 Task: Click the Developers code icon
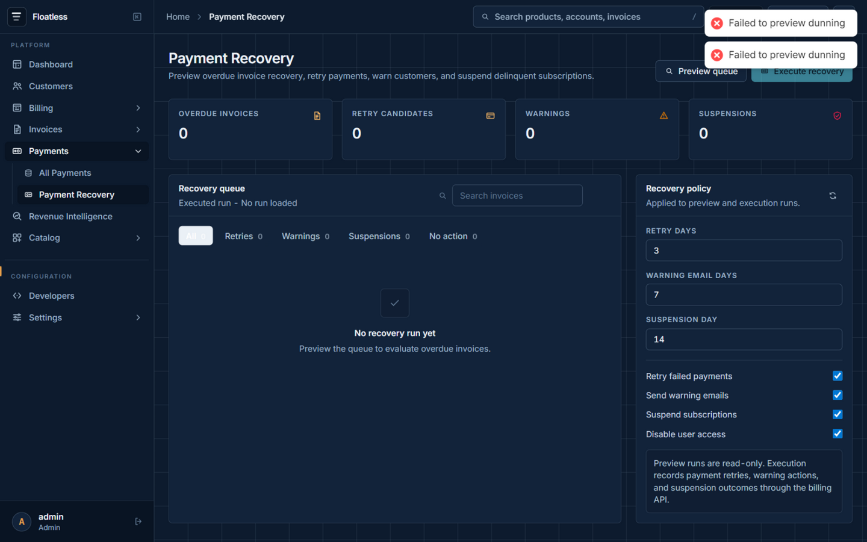[17, 296]
